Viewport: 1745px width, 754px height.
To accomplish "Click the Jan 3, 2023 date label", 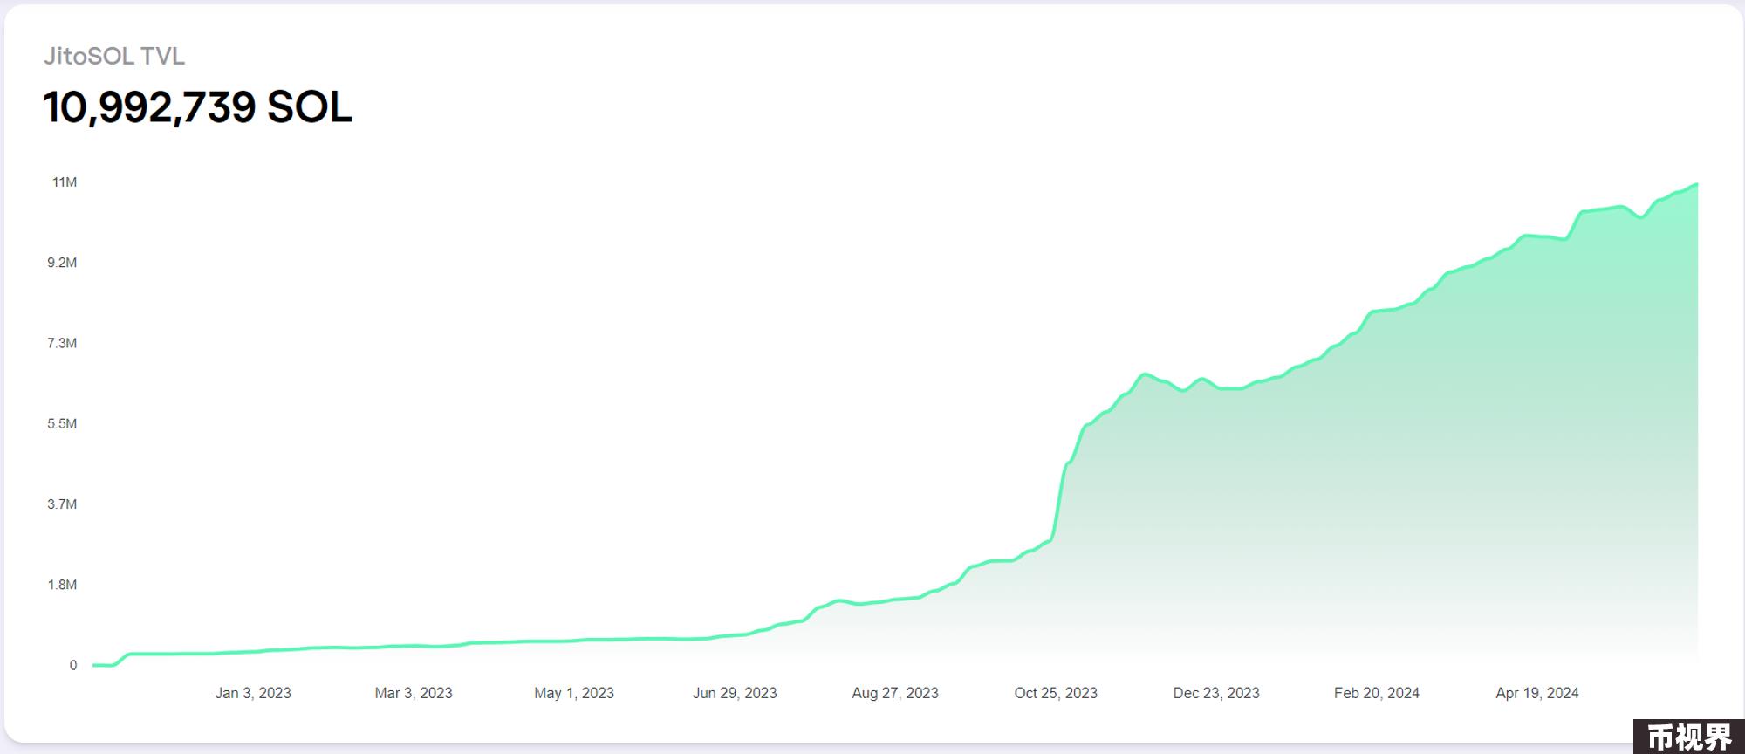I will point(253,693).
